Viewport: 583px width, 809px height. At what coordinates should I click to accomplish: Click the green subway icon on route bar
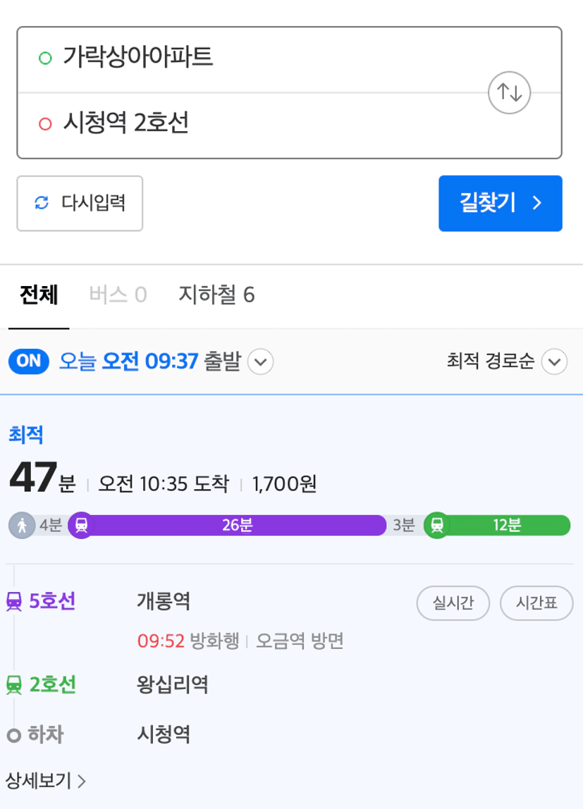coord(437,525)
